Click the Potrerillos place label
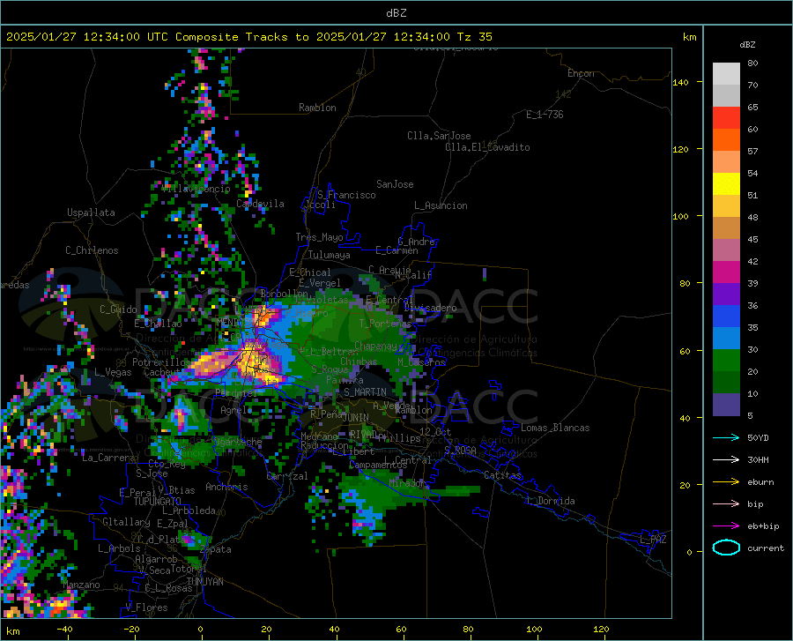The height and width of the screenshot is (641, 793). (x=161, y=362)
